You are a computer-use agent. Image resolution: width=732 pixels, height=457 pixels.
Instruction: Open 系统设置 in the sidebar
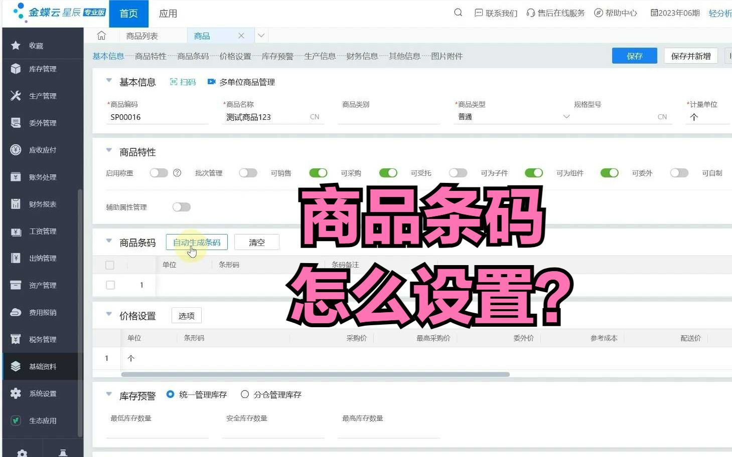click(43, 393)
